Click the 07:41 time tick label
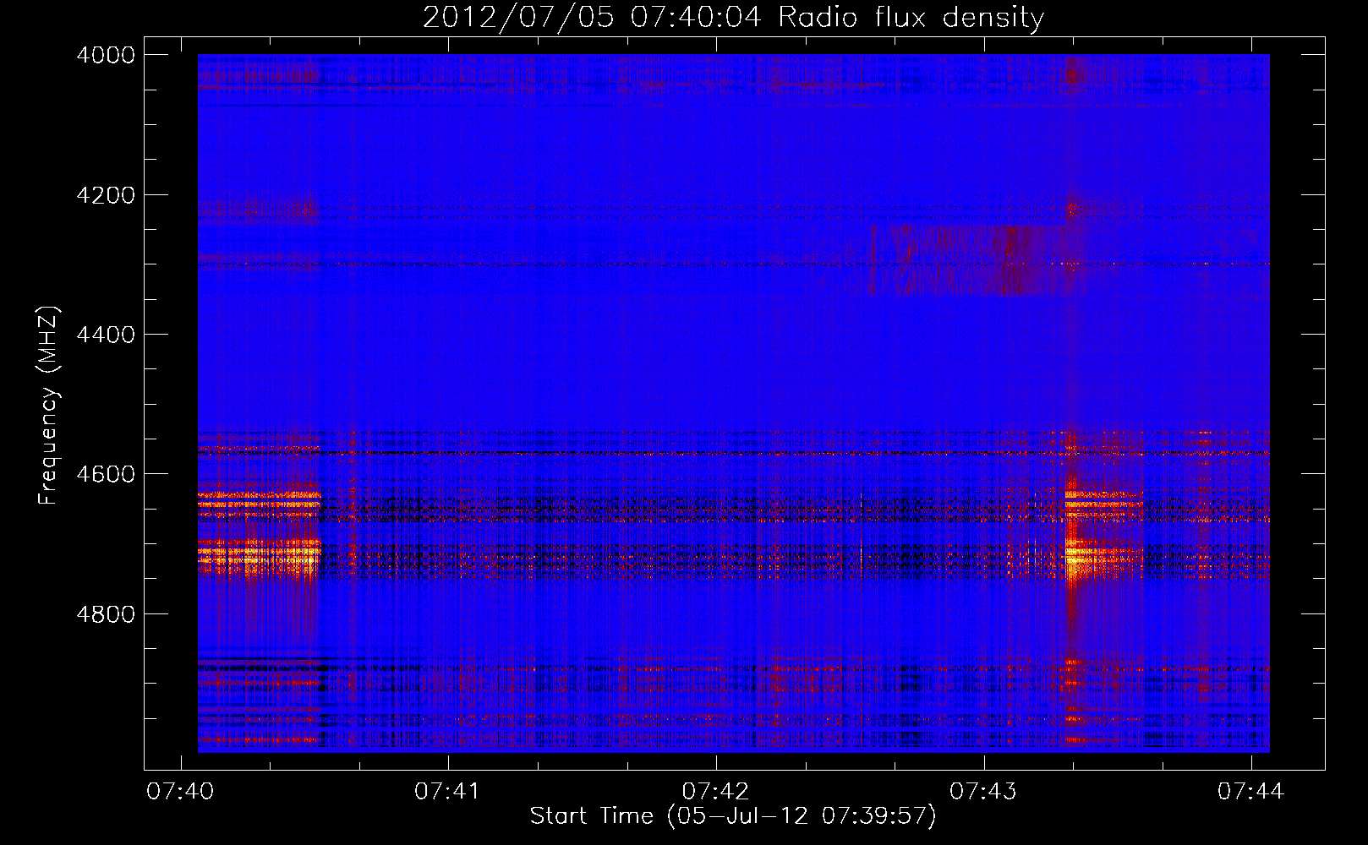The width and height of the screenshot is (1368, 845). [x=447, y=792]
